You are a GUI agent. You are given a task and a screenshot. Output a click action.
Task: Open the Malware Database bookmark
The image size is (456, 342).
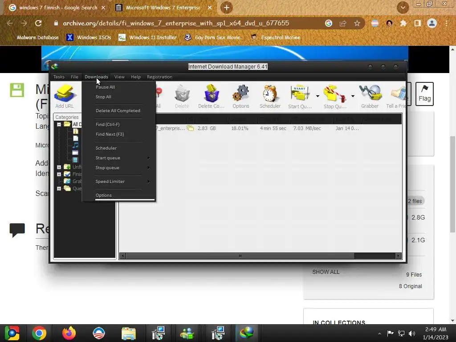[x=37, y=37]
